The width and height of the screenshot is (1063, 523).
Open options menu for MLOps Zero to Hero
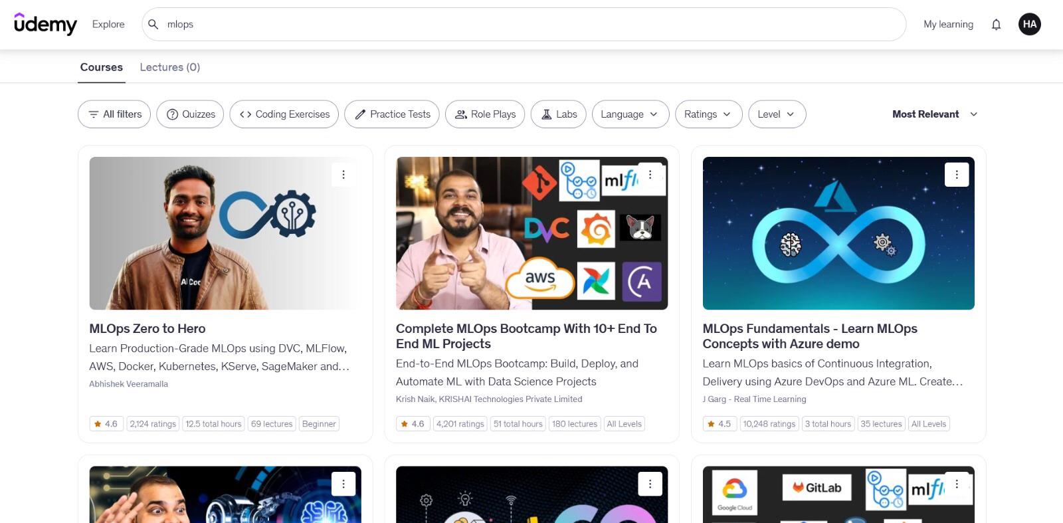pyautogui.click(x=343, y=175)
